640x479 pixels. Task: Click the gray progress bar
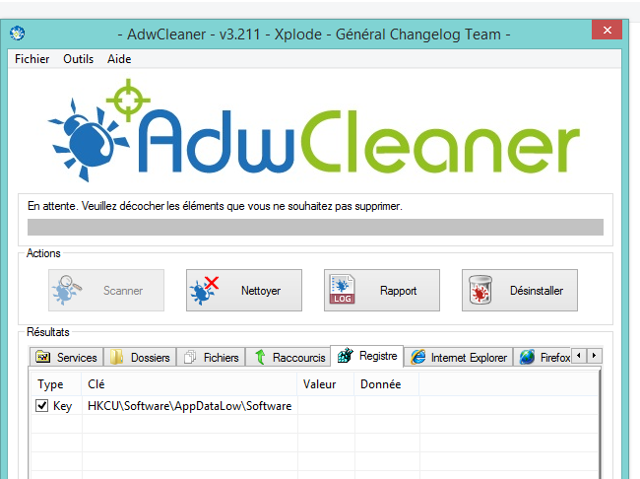coord(315,228)
